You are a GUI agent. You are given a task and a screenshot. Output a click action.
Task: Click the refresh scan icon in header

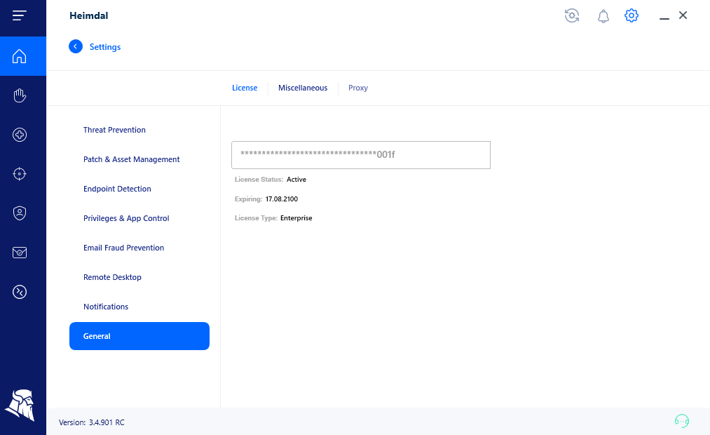572,15
